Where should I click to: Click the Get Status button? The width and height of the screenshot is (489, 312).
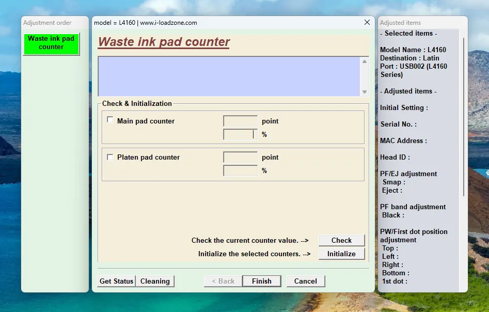point(116,281)
